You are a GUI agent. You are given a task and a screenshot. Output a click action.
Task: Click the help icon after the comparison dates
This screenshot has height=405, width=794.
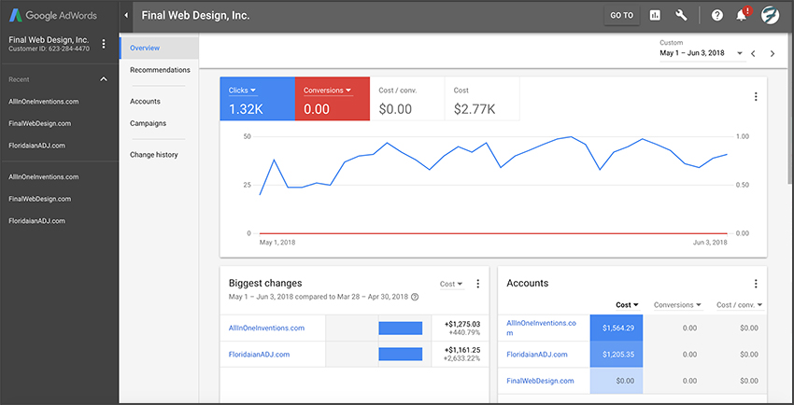(x=415, y=297)
